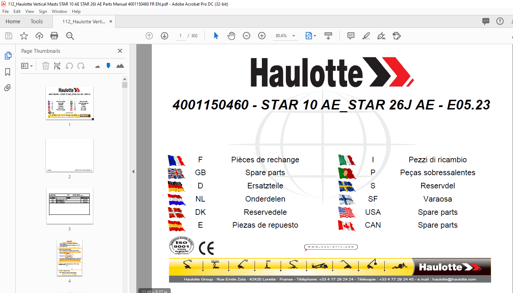Screen dimensions: 513x293
Task: Zoom in with the plus button
Action: point(262,36)
